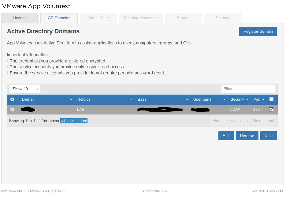Uncheck the LAB domain row checkbox
Screen dimensions: 297x210
[x=271, y=109]
